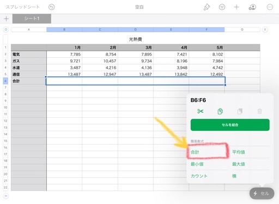Tap the table title 光熱費
This screenshot has width=279, height=204.
(x=136, y=39)
